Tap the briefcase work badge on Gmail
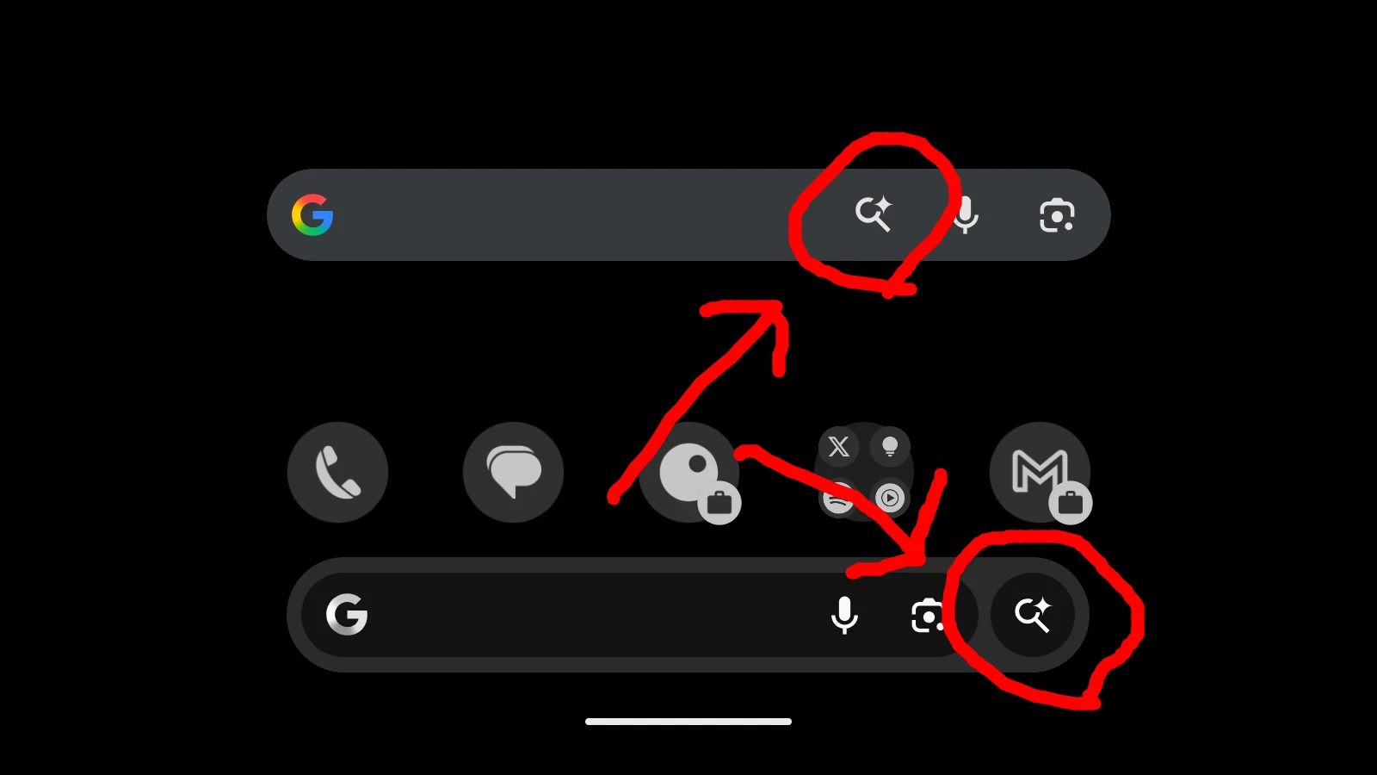The width and height of the screenshot is (1377, 775). (1071, 502)
